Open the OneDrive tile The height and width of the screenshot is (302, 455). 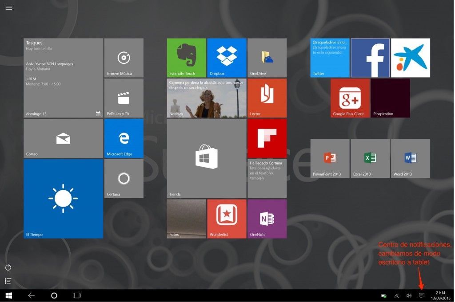tap(267, 58)
